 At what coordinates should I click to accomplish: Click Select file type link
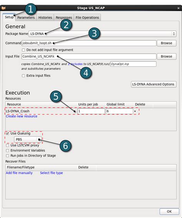[51, 173]
